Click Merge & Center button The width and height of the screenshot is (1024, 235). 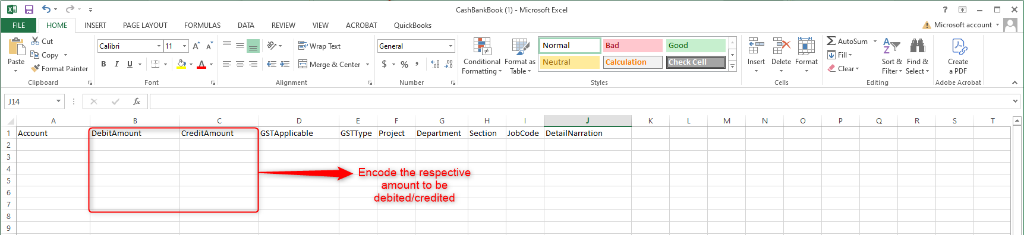(x=330, y=64)
